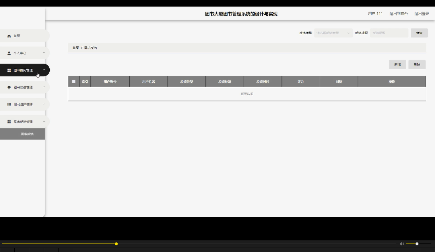
Task: Click 退出登录 to log out
Action: (x=421, y=13)
